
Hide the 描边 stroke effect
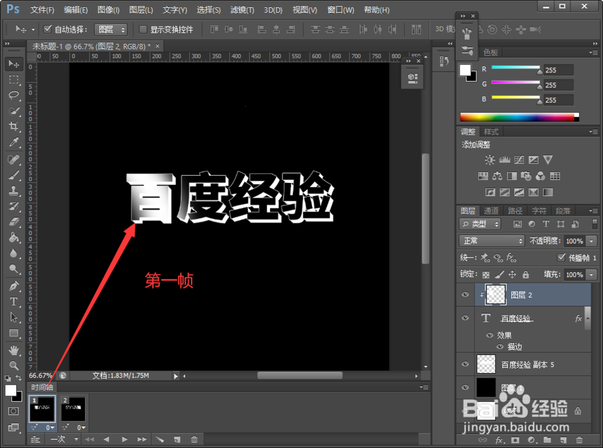click(500, 347)
